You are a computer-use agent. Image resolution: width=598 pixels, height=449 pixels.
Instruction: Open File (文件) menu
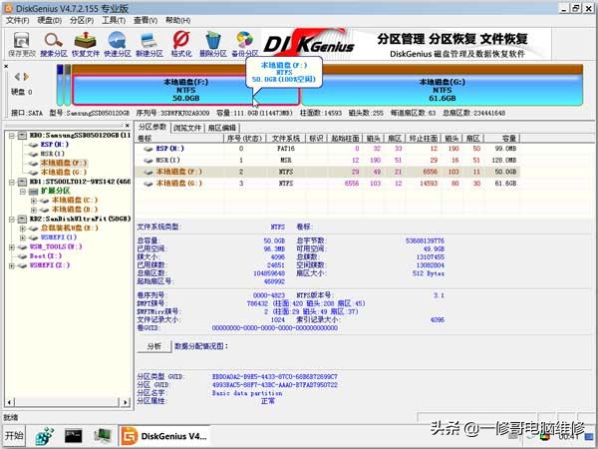tap(18, 20)
